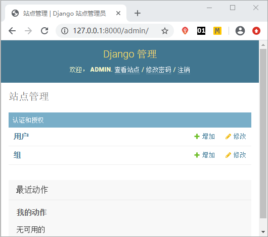
Task: Open the 修改密码 link
Action: click(158, 70)
